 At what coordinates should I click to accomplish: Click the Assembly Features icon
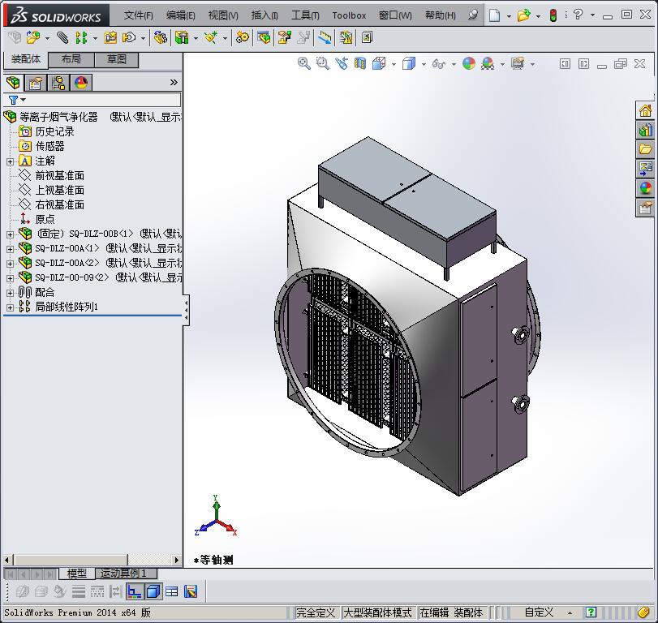[182, 38]
